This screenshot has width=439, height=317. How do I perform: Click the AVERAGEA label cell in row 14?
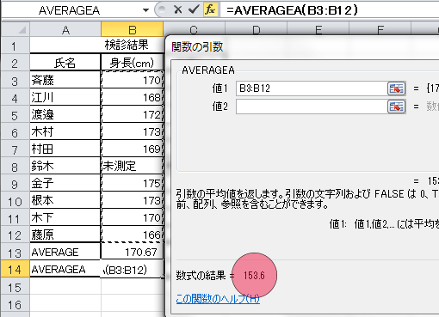click(65, 269)
